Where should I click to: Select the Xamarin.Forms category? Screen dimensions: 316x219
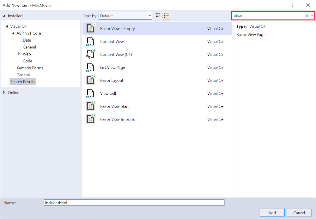30,68
